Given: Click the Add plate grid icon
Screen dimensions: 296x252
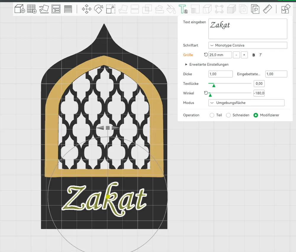Looking at the screenshot, I should [x=32, y=9].
